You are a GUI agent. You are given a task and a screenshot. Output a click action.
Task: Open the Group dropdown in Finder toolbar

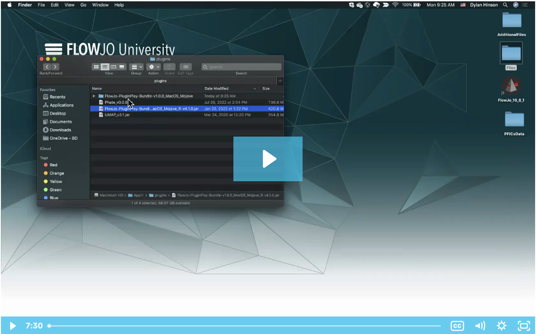point(137,67)
